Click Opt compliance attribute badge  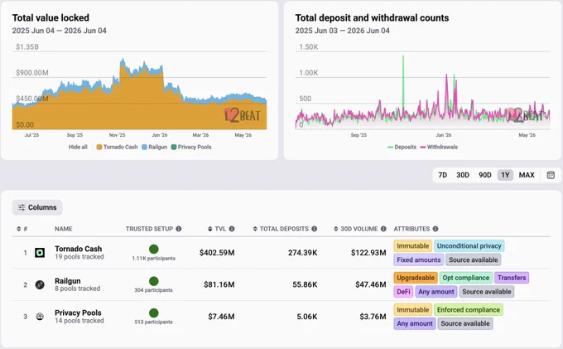point(465,278)
